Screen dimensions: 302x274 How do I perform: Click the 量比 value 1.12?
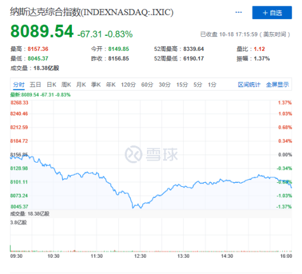point(259,49)
